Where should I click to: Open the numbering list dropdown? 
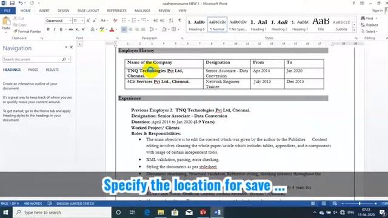click(x=139, y=21)
